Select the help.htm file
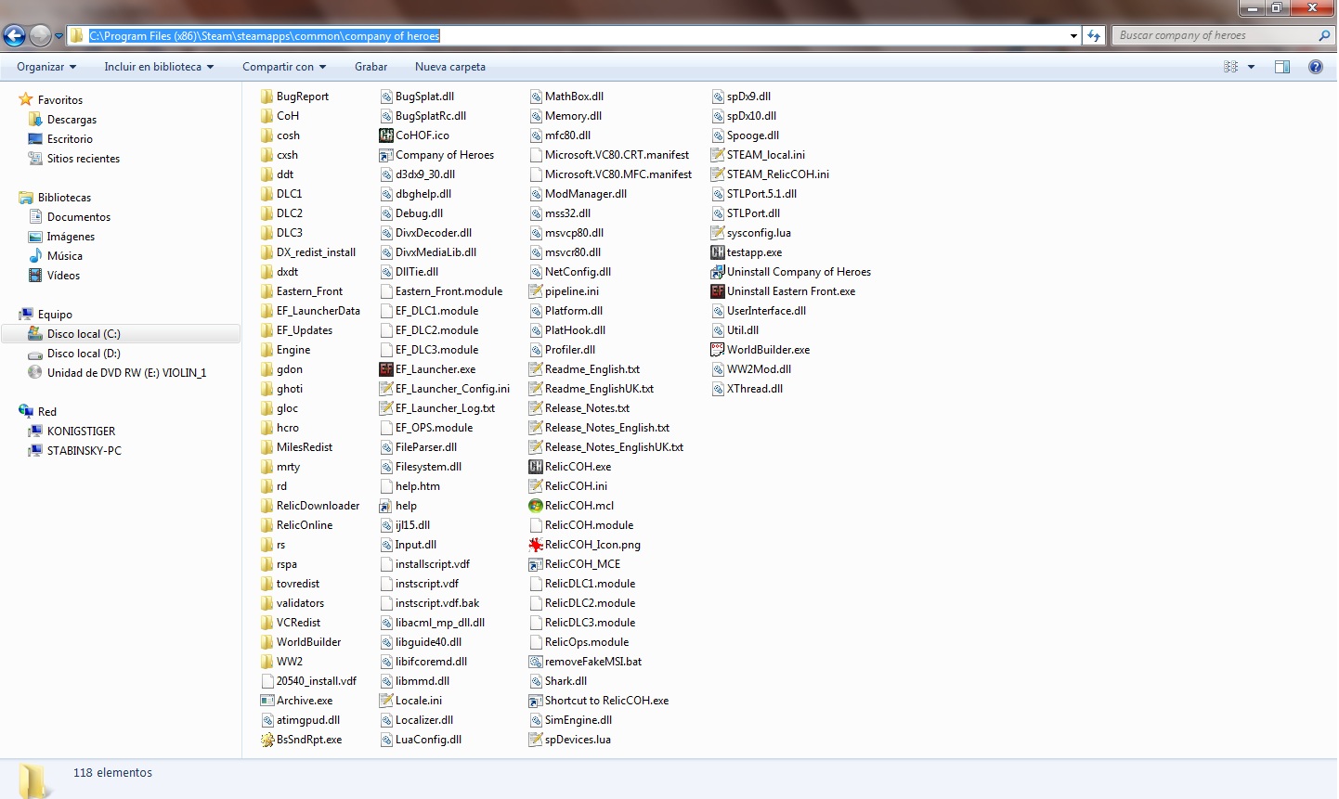 tap(410, 486)
